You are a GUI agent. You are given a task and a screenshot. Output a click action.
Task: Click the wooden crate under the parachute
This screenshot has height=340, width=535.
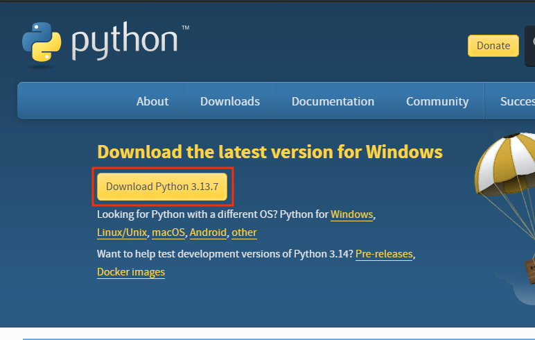coord(530,271)
